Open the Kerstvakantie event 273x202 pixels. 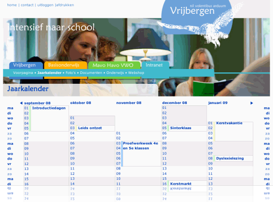(234, 131)
